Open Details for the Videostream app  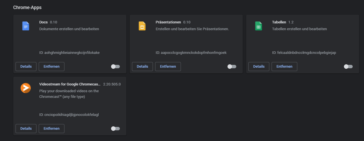26,129
